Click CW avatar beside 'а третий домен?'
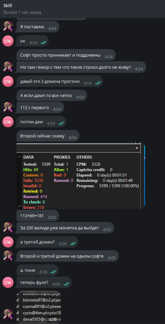 [x=8, y=242]
